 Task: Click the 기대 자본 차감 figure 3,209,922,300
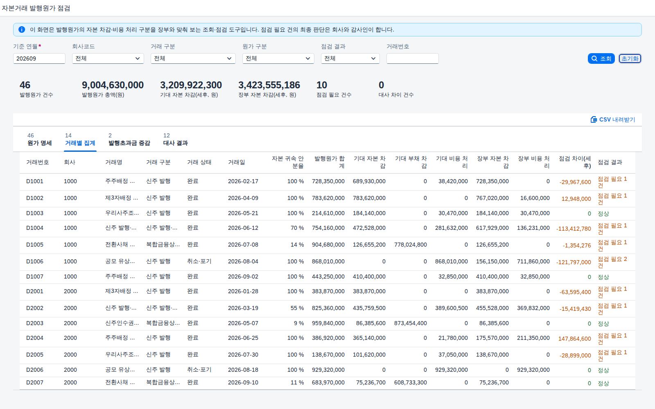click(191, 85)
